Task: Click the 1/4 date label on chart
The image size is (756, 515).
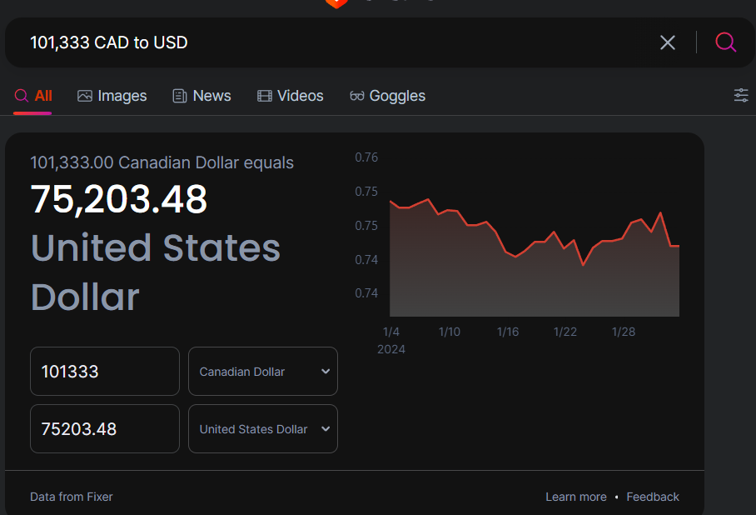Action: click(391, 332)
